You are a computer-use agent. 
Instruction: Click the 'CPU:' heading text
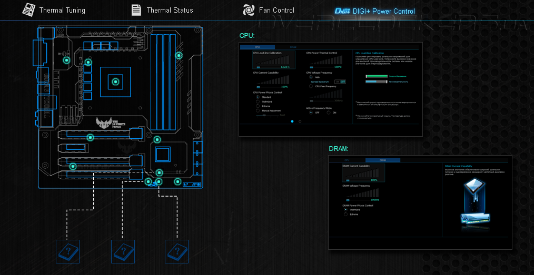tap(247, 36)
